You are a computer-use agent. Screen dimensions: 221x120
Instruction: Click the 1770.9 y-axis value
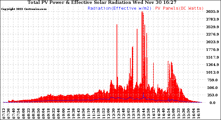coord(212,50)
